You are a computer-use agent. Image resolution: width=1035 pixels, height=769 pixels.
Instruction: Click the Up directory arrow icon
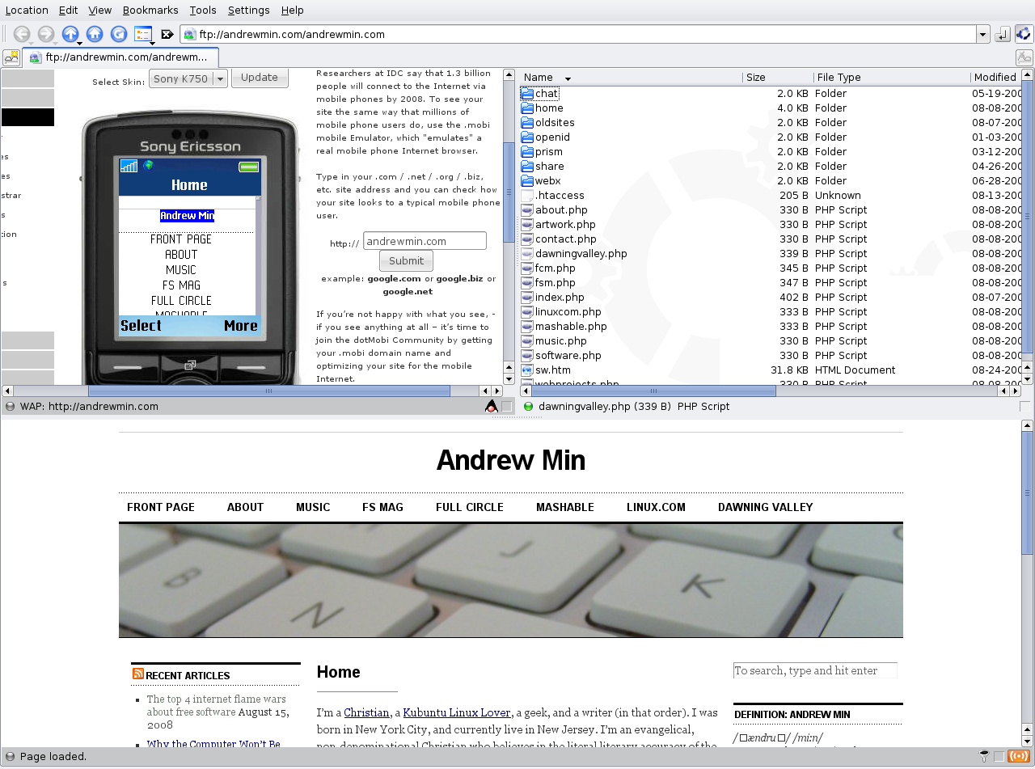(70, 34)
